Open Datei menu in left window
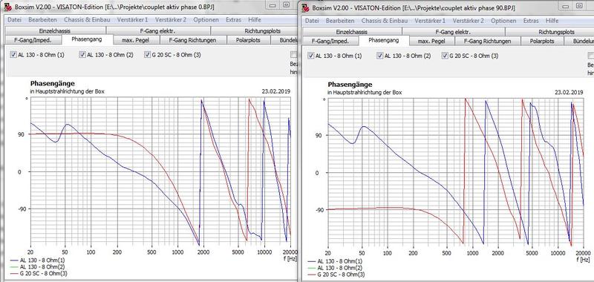The width and height of the screenshot is (594, 282). click(14, 20)
